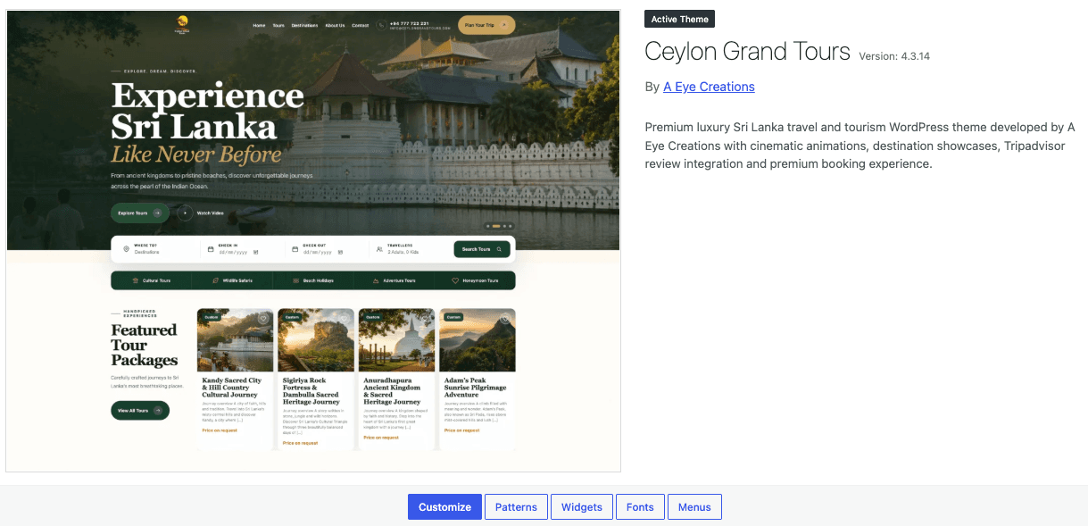Click the Featured Tour Packages heading

pyautogui.click(x=145, y=346)
